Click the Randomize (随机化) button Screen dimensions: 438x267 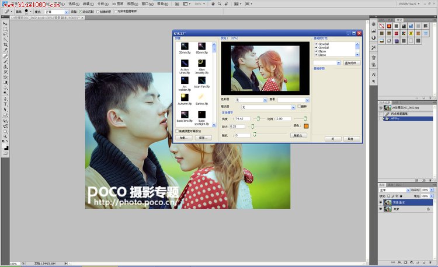click(298, 135)
